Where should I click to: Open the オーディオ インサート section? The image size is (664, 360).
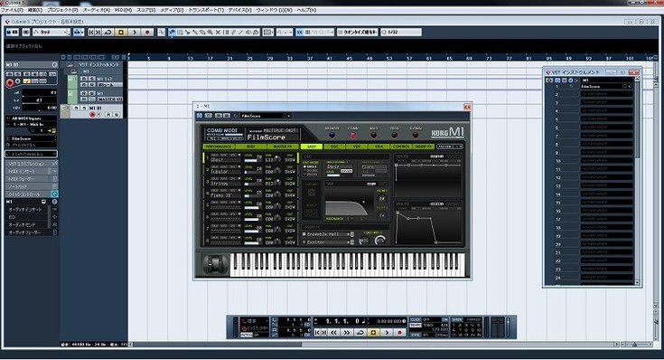click(x=32, y=210)
